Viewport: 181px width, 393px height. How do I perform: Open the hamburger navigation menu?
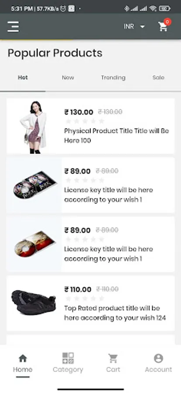(x=13, y=27)
